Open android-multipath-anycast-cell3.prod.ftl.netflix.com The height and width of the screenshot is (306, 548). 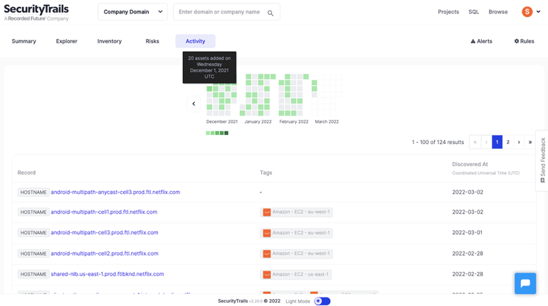pyautogui.click(x=115, y=192)
